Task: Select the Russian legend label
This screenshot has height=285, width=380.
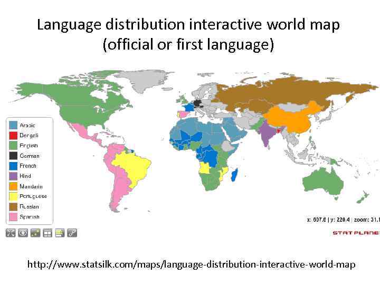Action: click(x=29, y=207)
